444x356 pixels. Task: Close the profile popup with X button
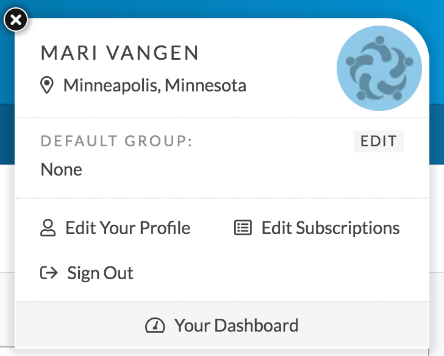pyautogui.click(x=16, y=20)
